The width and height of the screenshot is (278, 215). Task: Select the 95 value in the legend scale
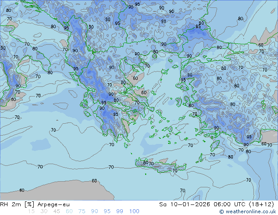pyautogui.click(x=107, y=211)
